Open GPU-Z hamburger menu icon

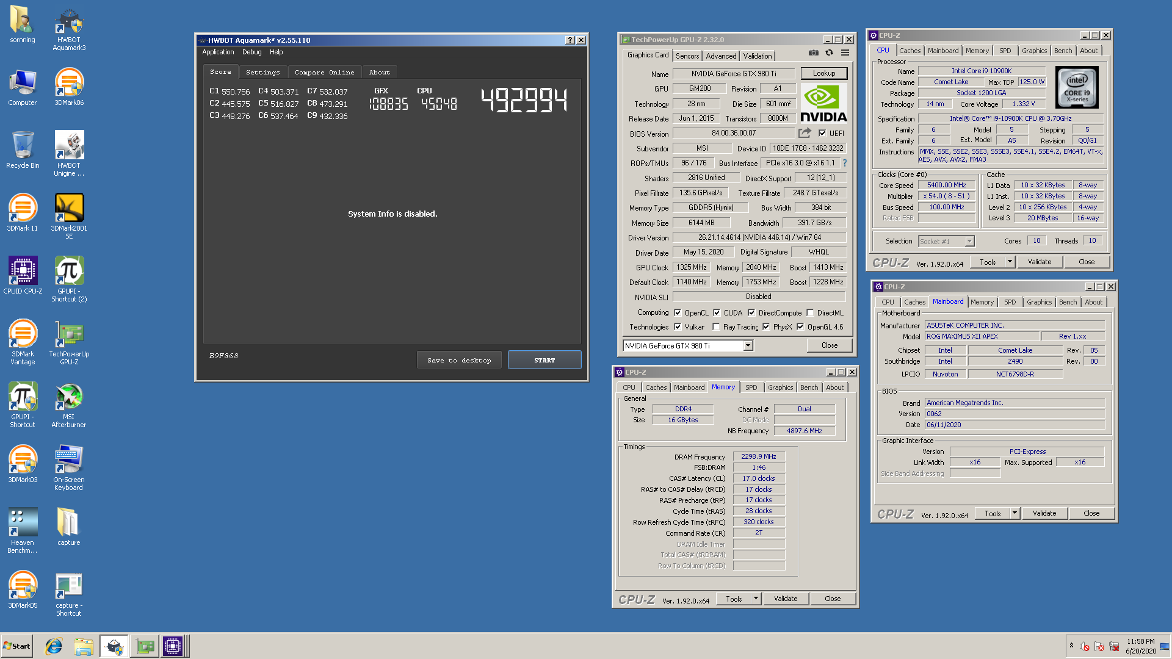click(x=845, y=53)
